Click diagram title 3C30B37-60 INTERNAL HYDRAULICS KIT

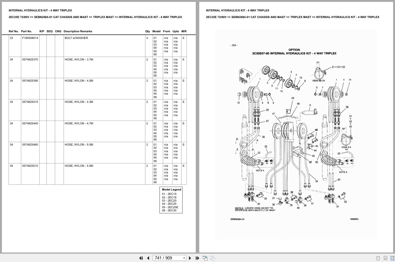tap(294, 53)
